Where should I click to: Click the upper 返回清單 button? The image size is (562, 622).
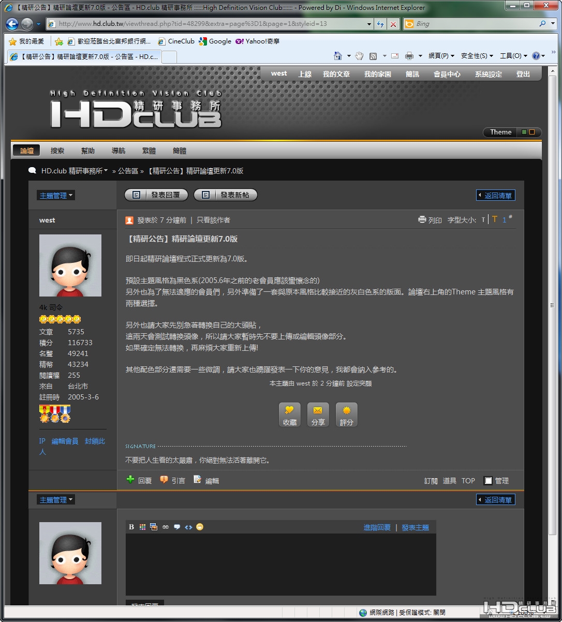pos(496,196)
